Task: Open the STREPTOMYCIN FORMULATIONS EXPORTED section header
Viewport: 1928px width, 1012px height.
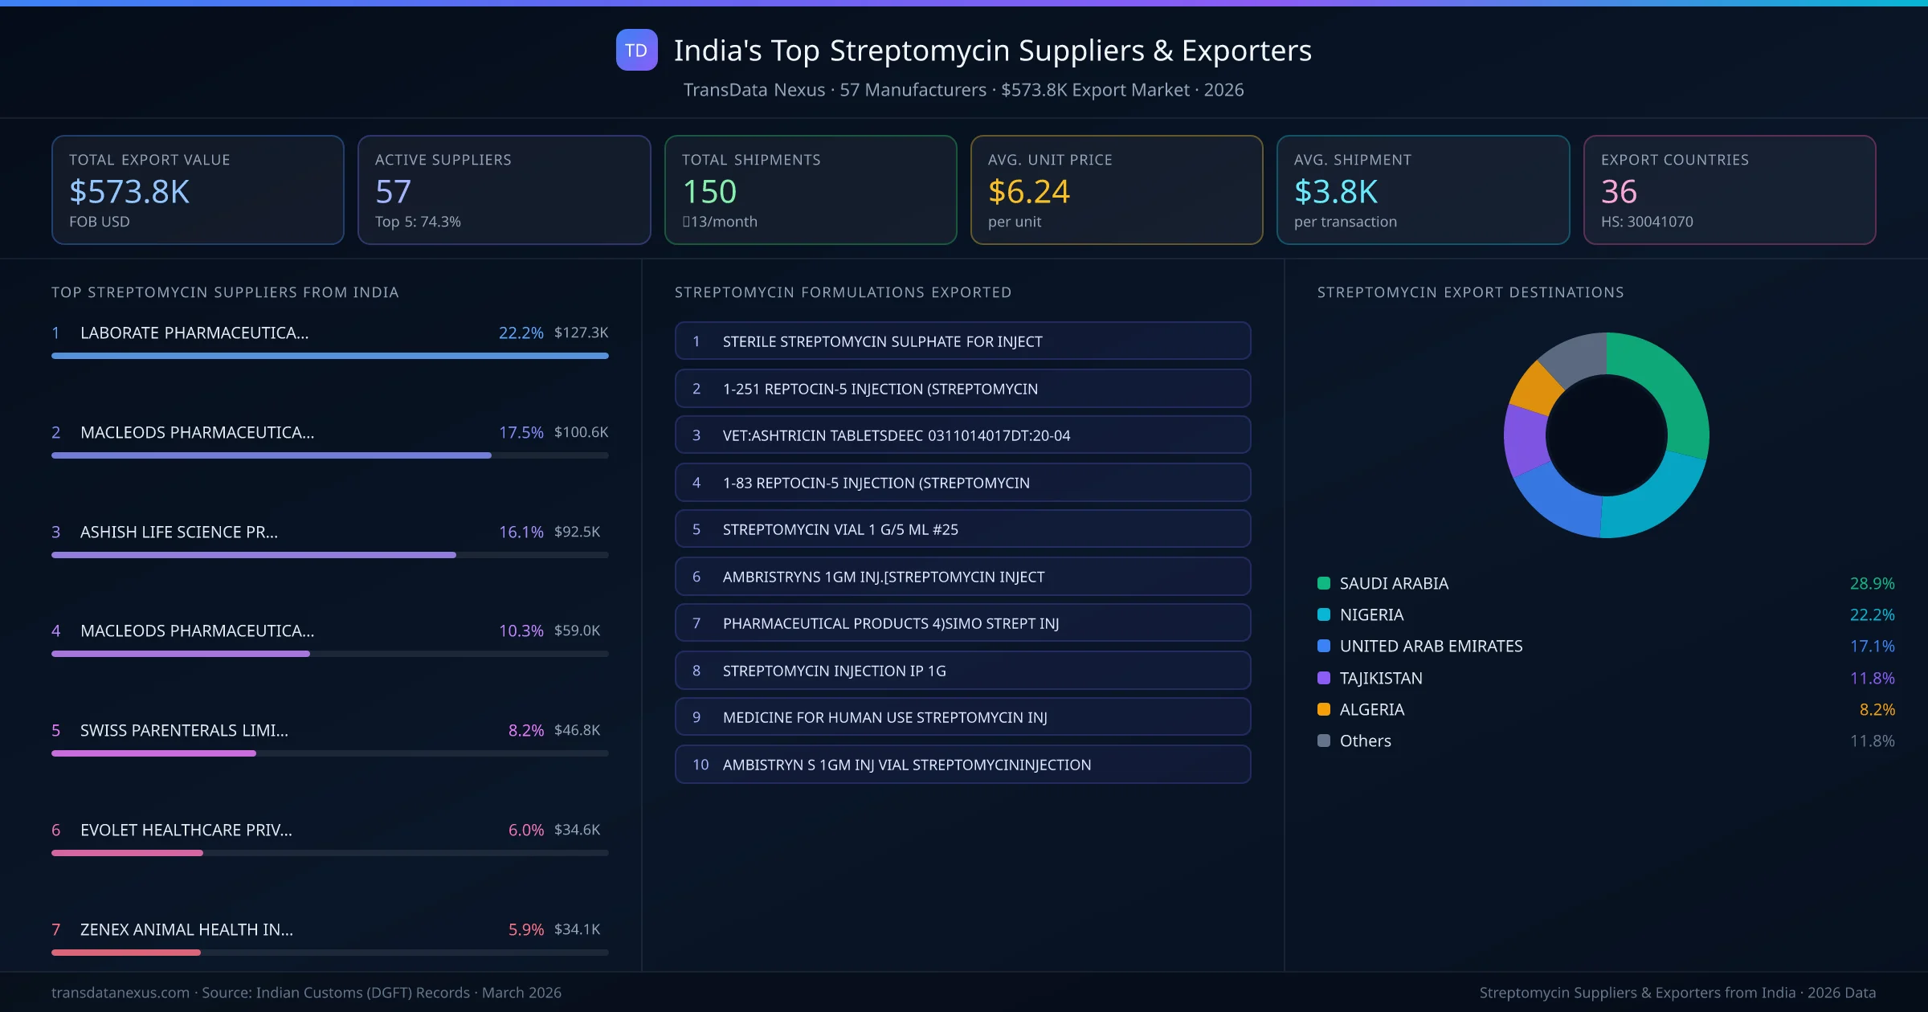Action: (843, 292)
